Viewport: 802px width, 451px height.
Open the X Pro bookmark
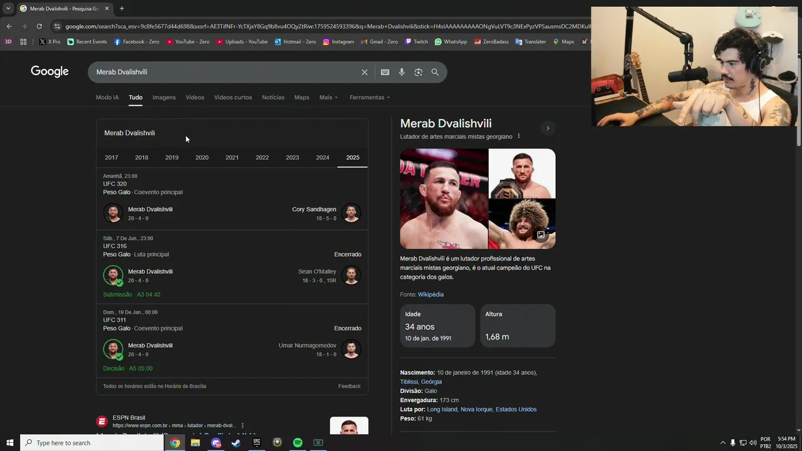click(49, 42)
